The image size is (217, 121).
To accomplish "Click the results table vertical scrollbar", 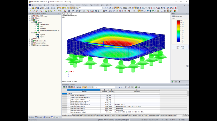I will 188,101.
